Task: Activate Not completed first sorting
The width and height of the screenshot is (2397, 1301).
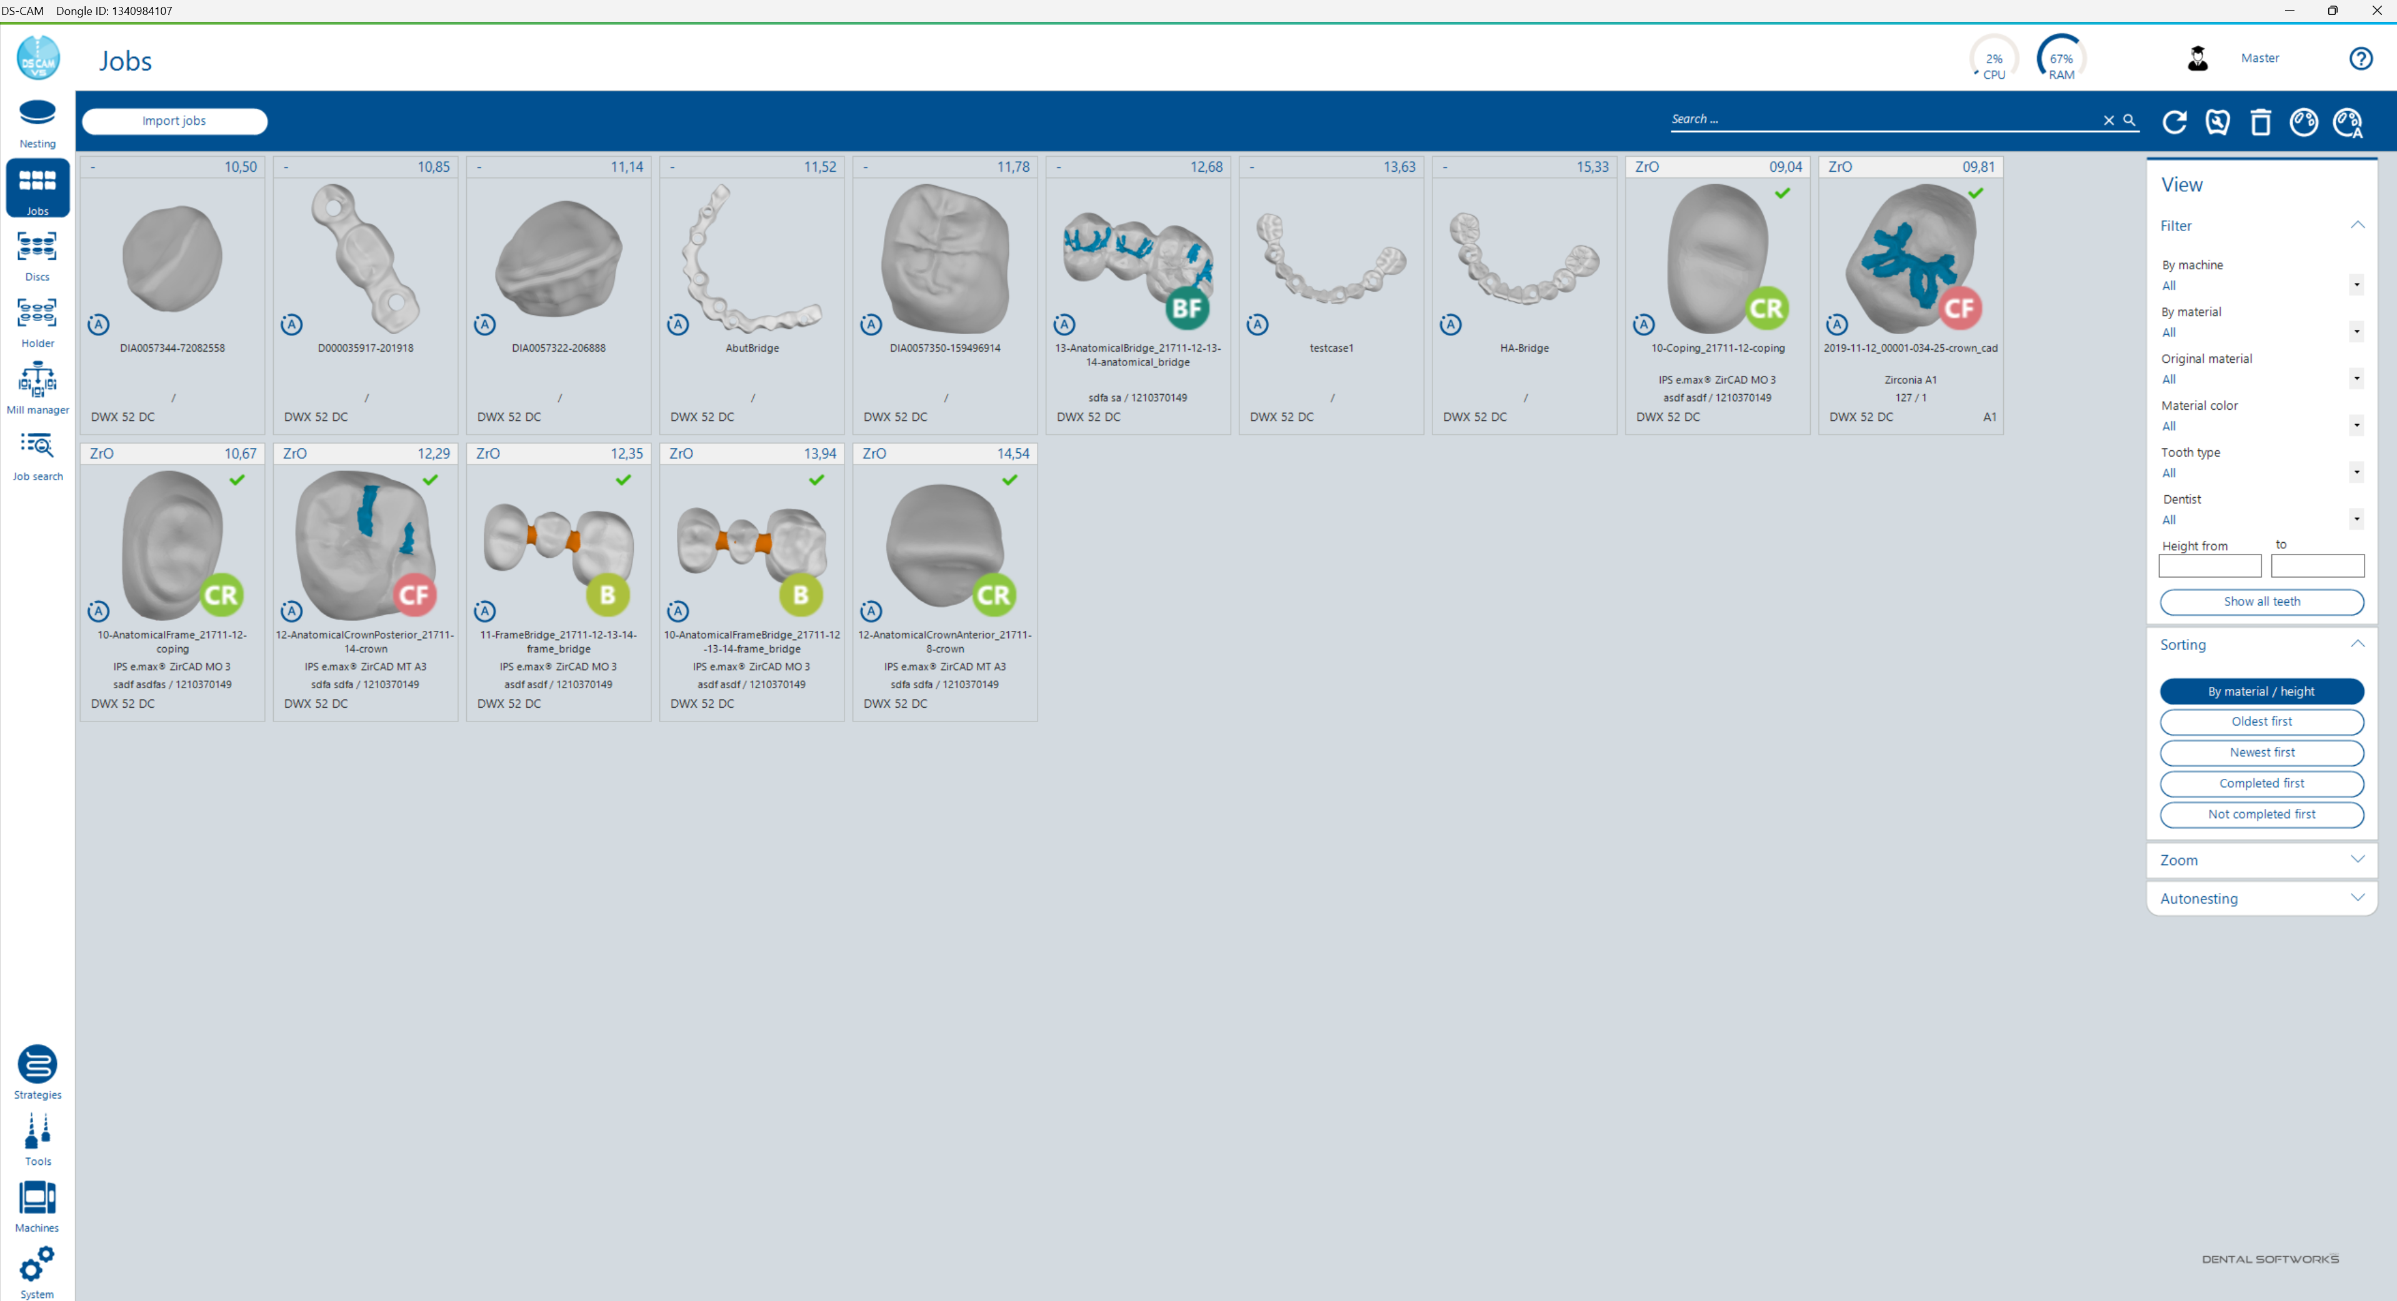Action: 2261,814
